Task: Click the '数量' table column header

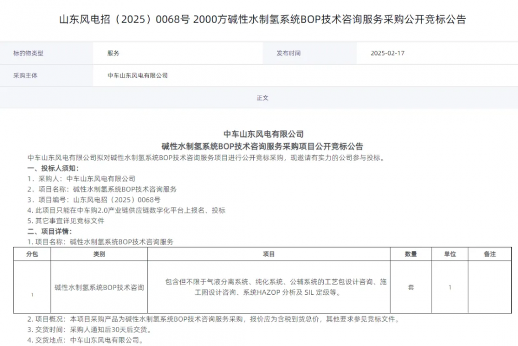Action: (x=411, y=254)
